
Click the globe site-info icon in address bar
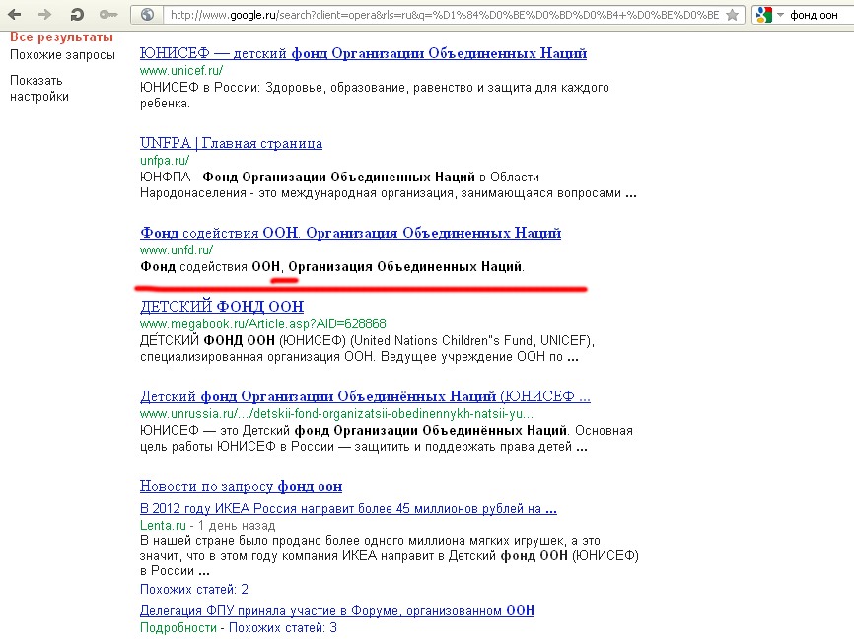tap(147, 15)
